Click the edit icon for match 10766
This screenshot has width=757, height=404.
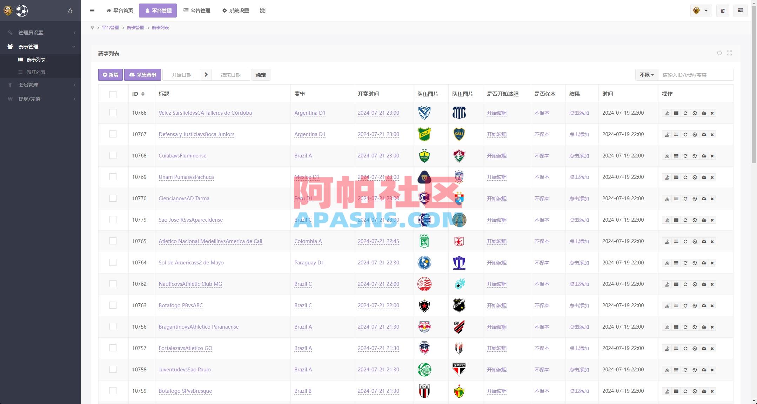(x=666, y=113)
